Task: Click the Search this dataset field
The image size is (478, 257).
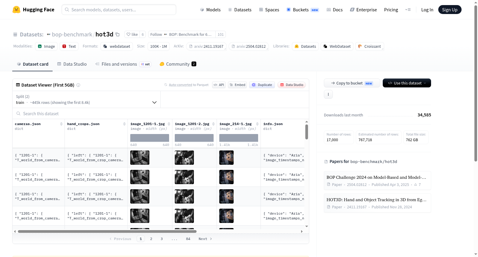Action: (161, 114)
